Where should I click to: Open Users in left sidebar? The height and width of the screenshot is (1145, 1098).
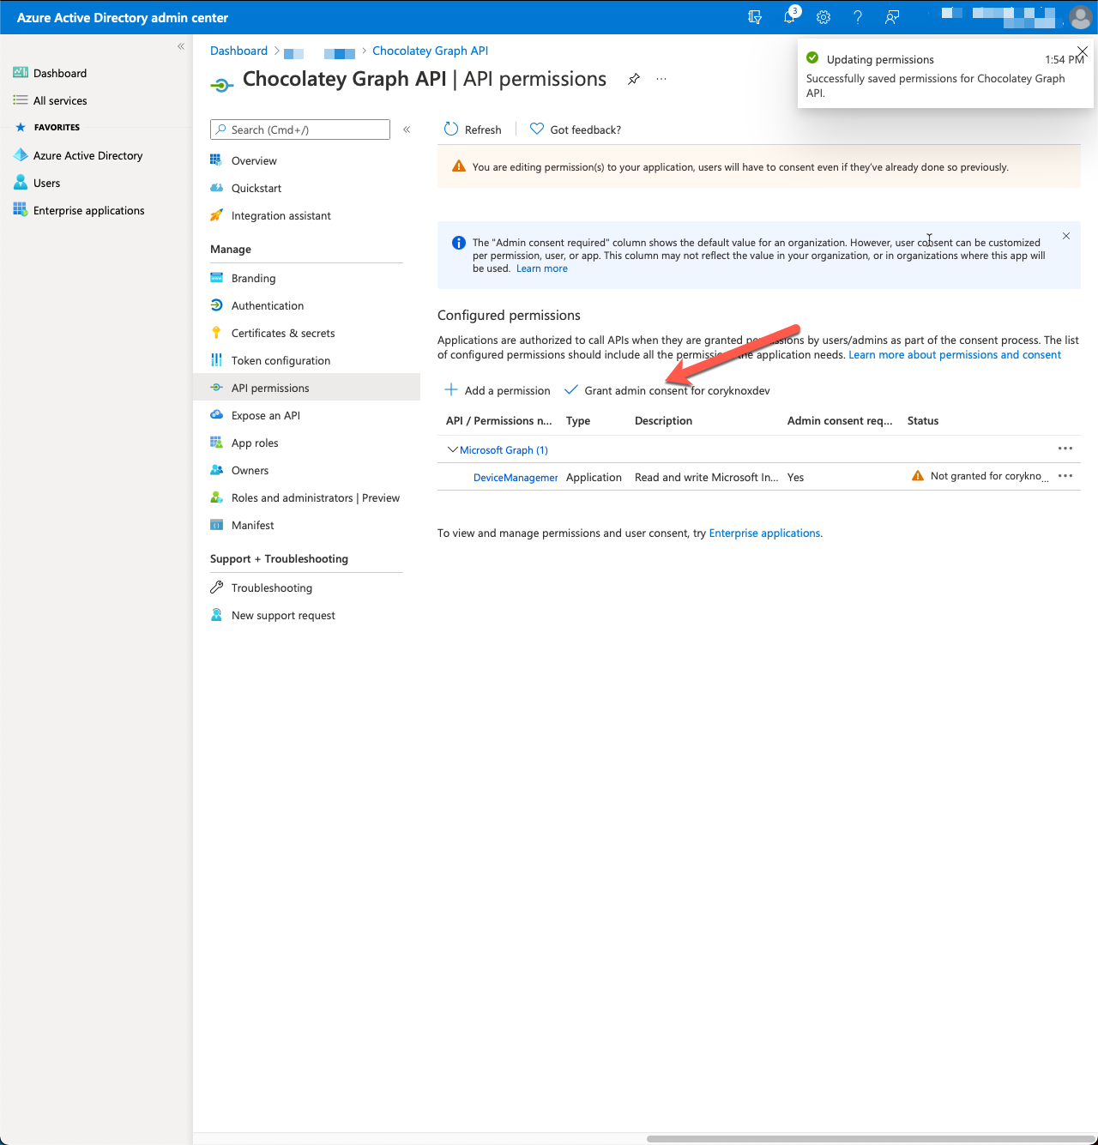point(46,183)
